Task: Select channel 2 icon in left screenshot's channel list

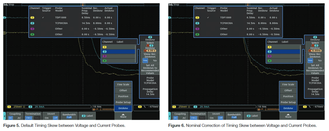Action: [104, 52]
